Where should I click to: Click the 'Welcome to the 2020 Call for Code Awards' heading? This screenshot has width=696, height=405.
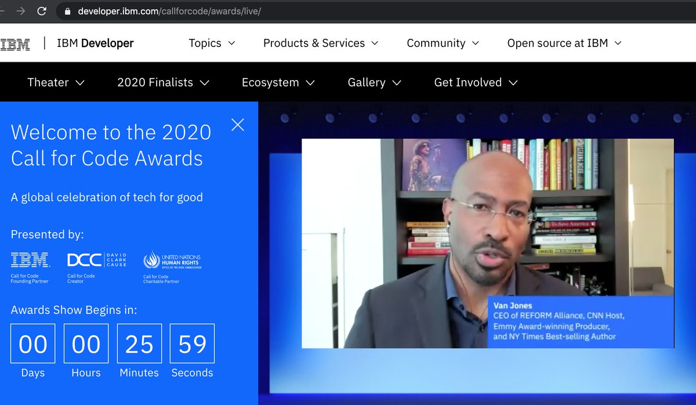click(111, 145)
